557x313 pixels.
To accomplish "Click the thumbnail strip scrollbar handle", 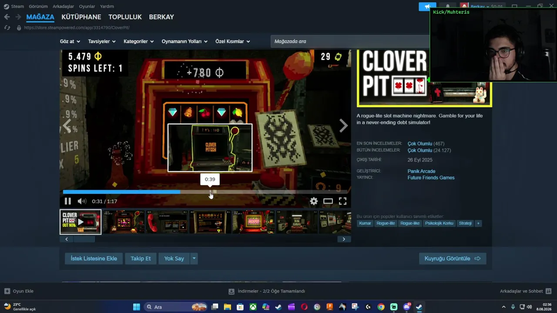I will click(85, 239).
